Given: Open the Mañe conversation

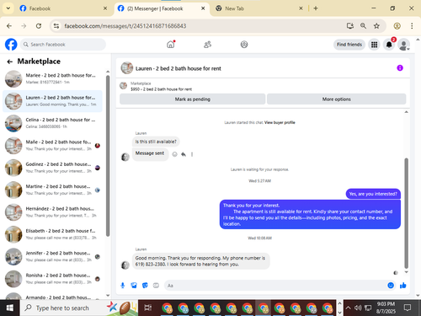Looking at the screenshot, I should 52,145.
